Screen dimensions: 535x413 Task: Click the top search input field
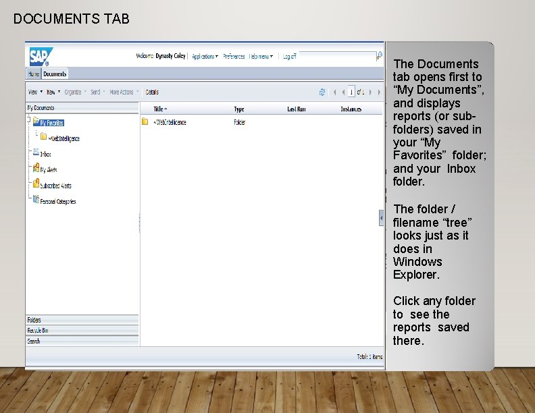tap(338, 56)
